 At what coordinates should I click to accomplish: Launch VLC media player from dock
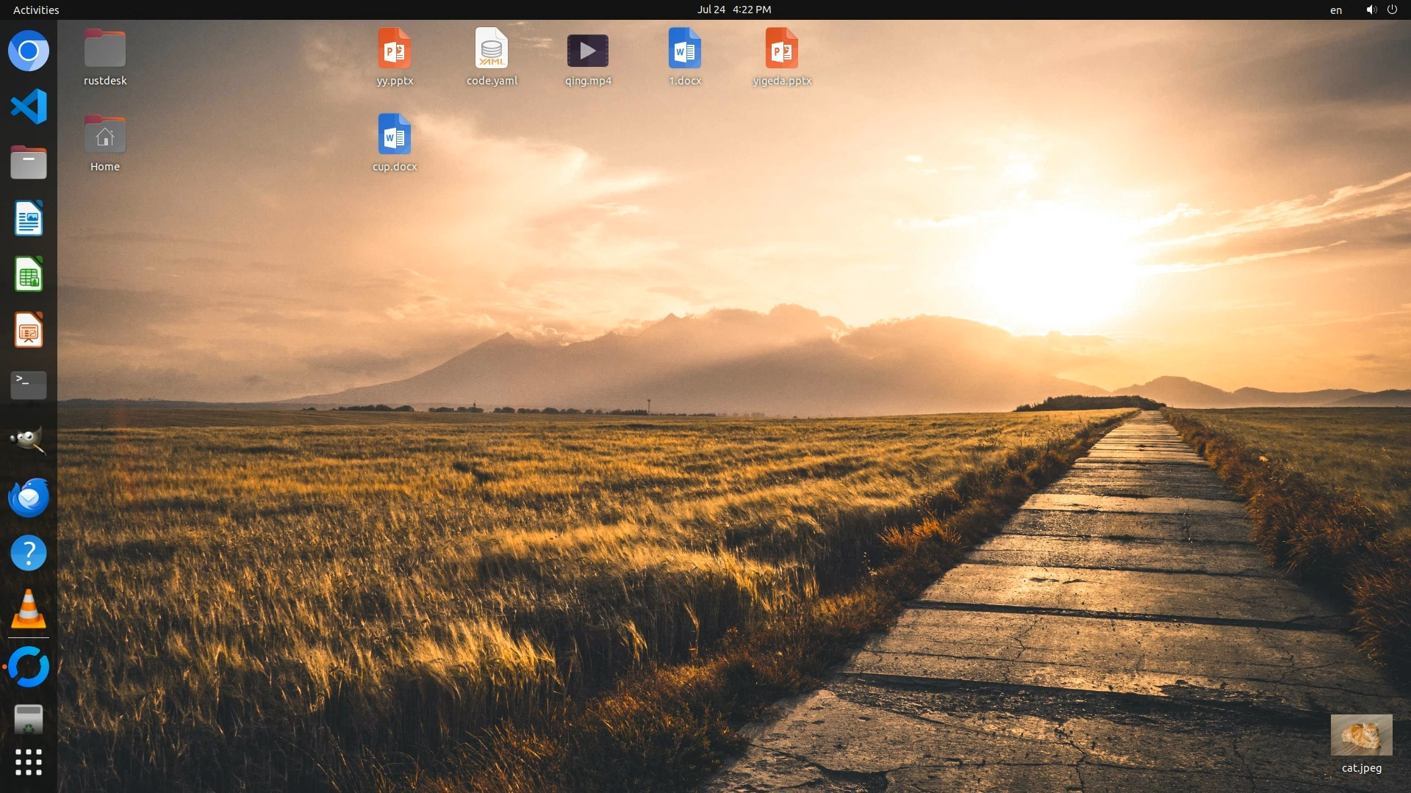point(29,609)
